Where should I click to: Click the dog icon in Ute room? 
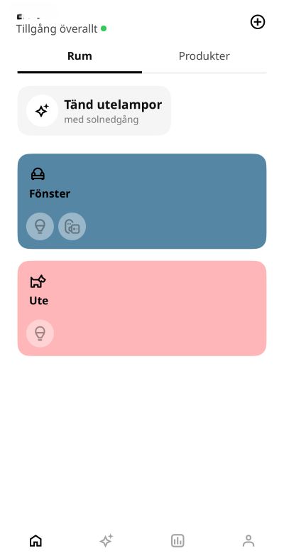(38, 281)
